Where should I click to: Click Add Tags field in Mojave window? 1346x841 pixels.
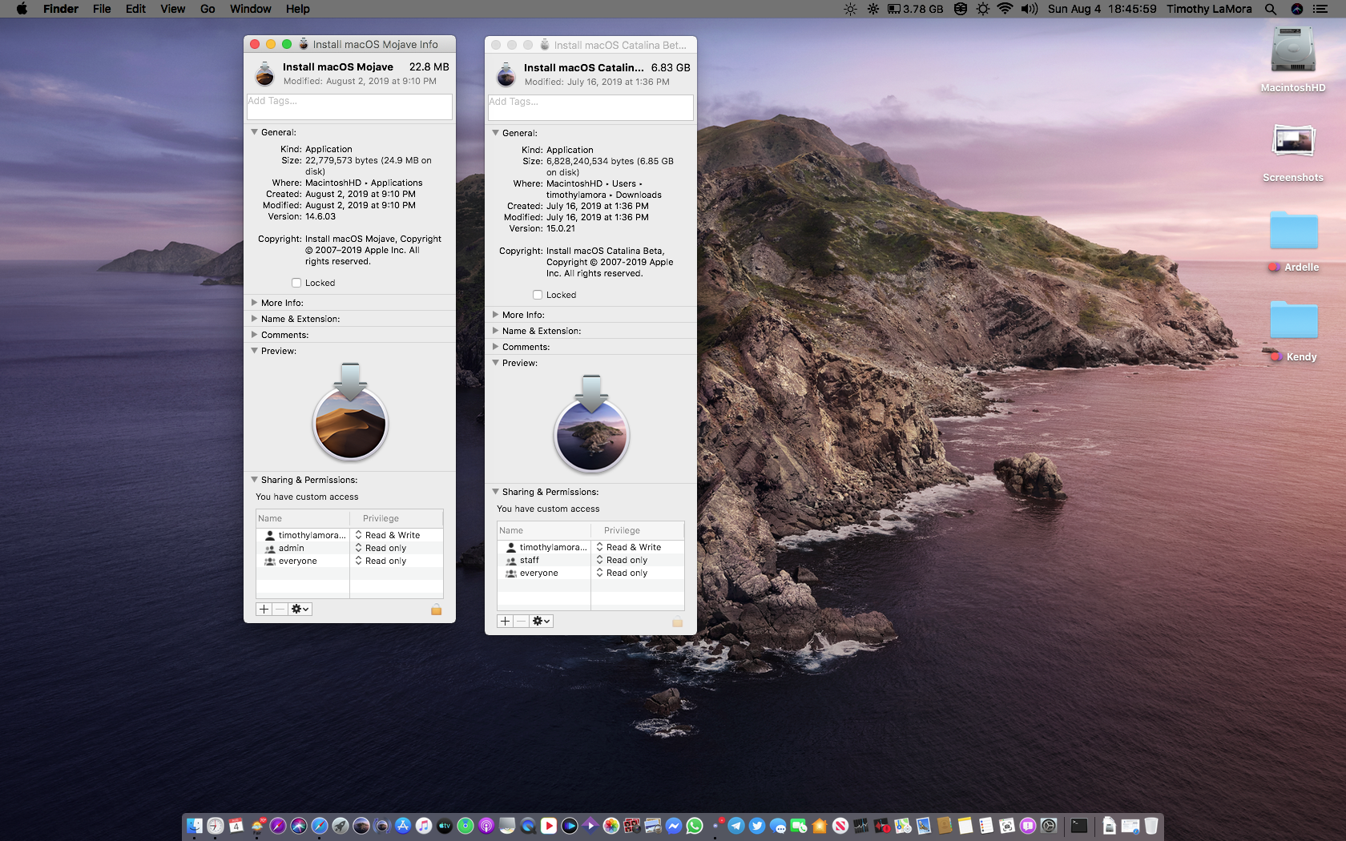coord(349,107)
